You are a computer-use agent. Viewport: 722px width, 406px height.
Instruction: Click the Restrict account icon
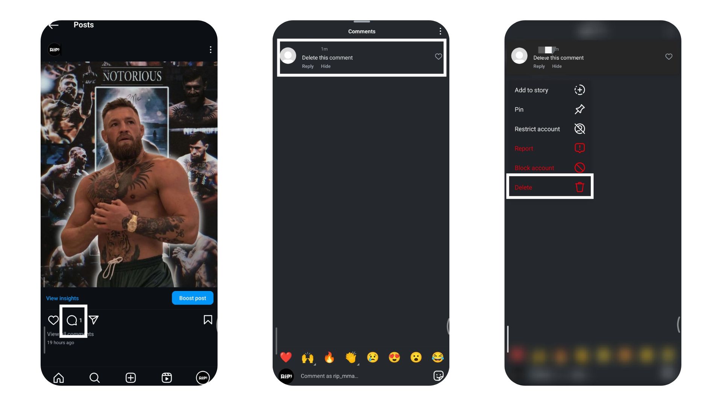(579, 129)
